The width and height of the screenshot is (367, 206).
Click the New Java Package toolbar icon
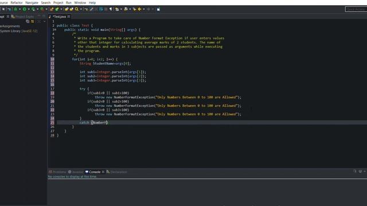coord(52,9)
